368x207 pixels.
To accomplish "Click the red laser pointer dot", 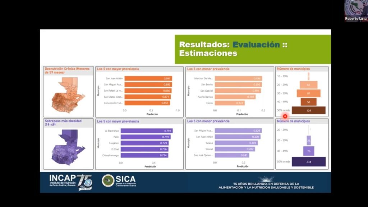I will coord(285,116).
